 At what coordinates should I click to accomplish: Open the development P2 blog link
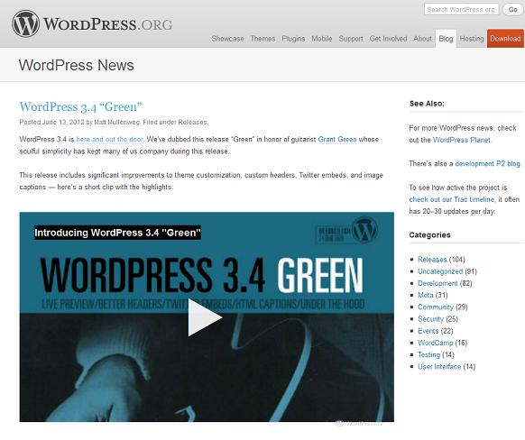click(487, 163)
